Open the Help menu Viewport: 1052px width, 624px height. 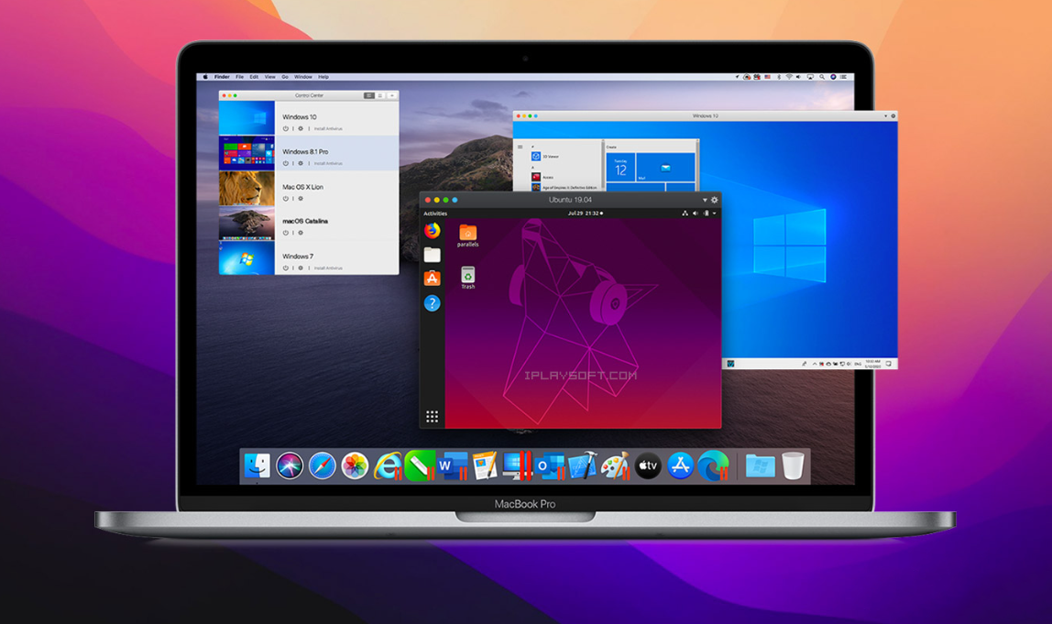coord(323,77)
